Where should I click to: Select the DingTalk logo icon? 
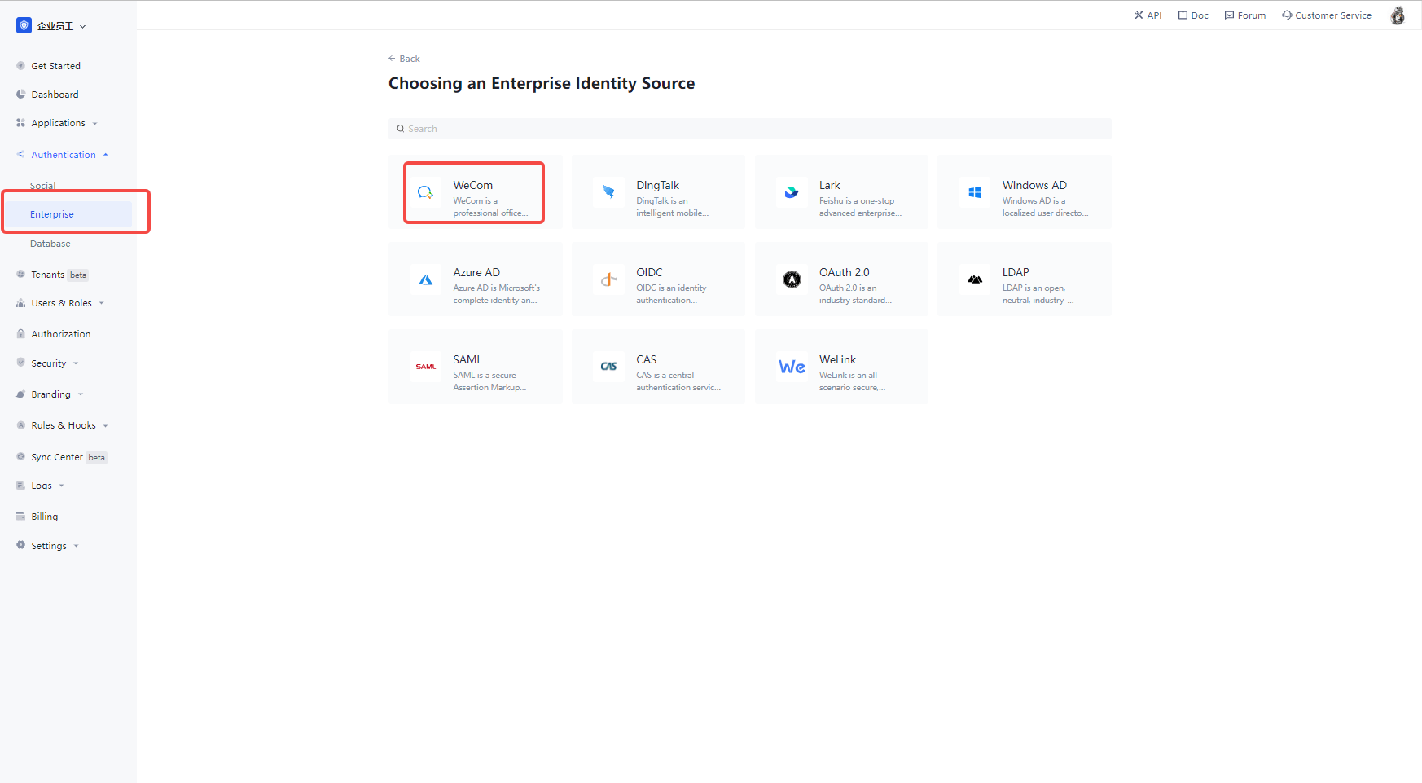pos(608,192)
